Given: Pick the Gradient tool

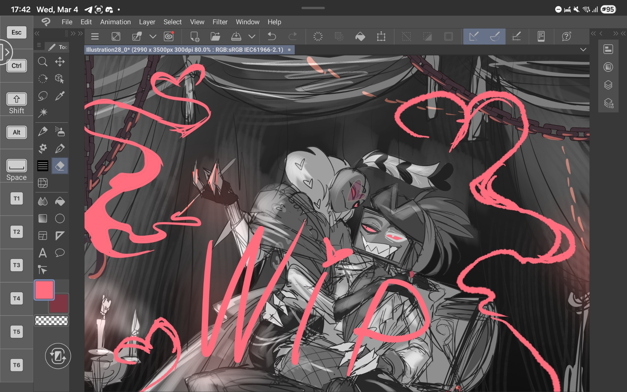Looking at the screenshot, I should coord(43,218).
